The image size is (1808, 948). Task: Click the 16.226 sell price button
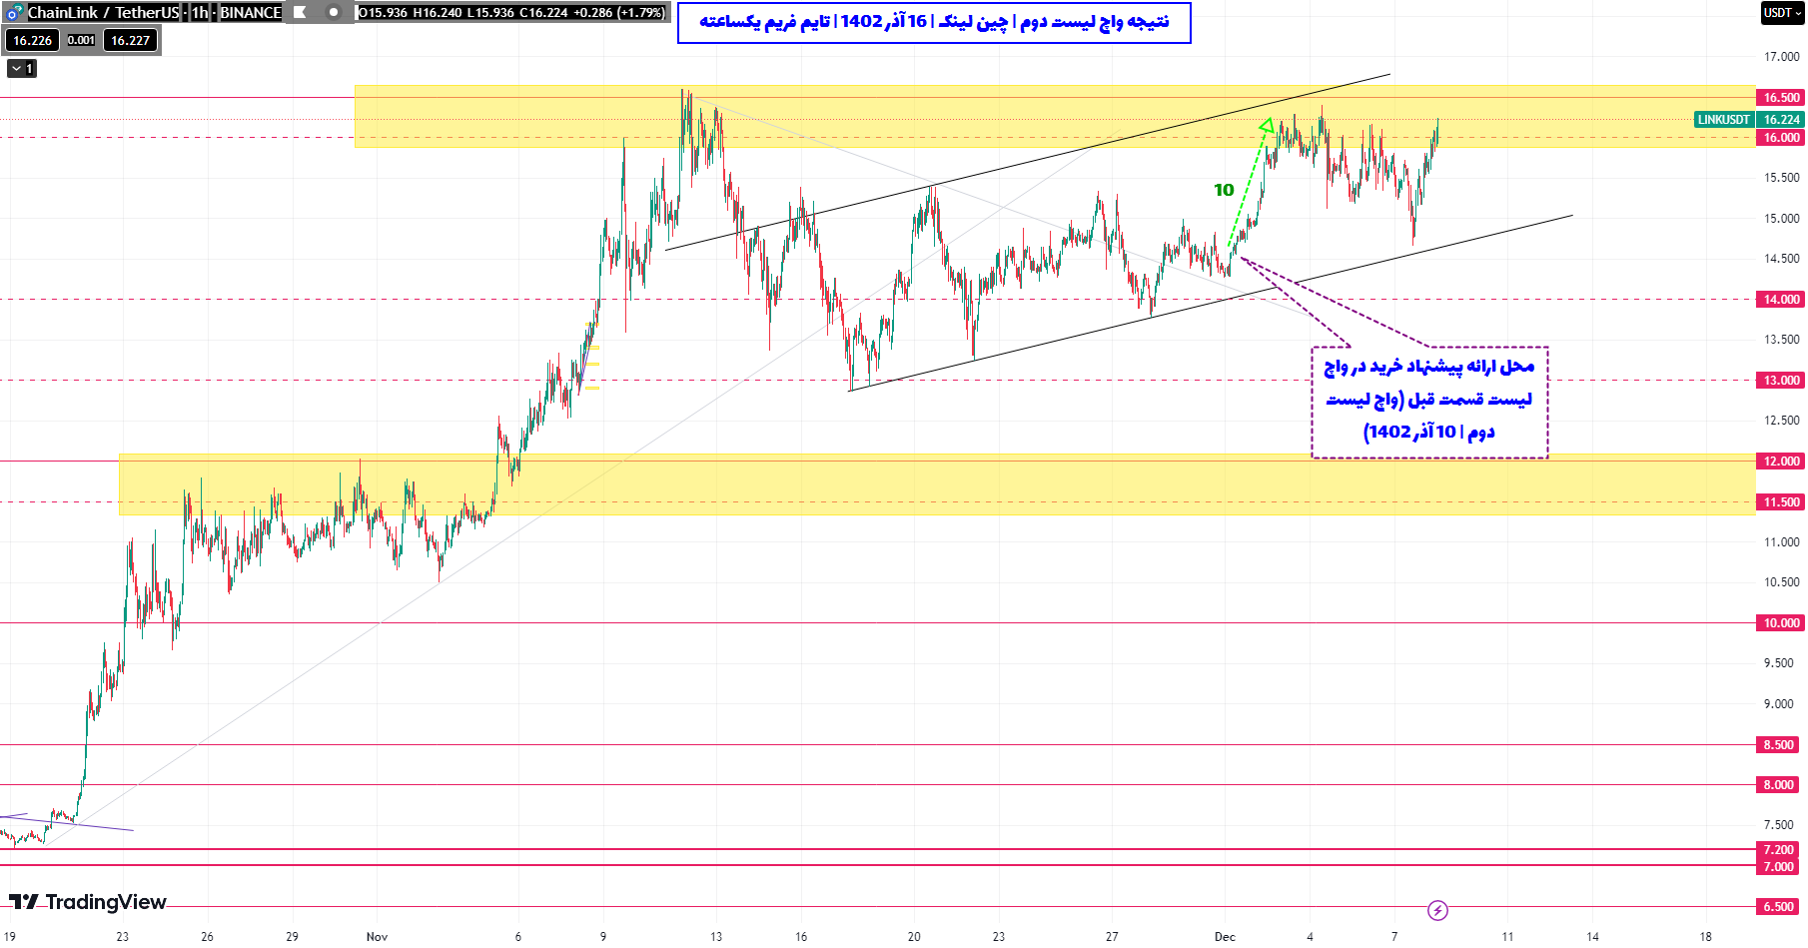(32, 40)
